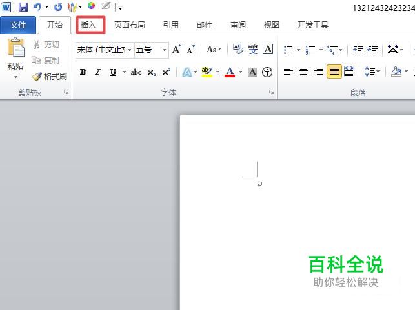Align text left

288,72
